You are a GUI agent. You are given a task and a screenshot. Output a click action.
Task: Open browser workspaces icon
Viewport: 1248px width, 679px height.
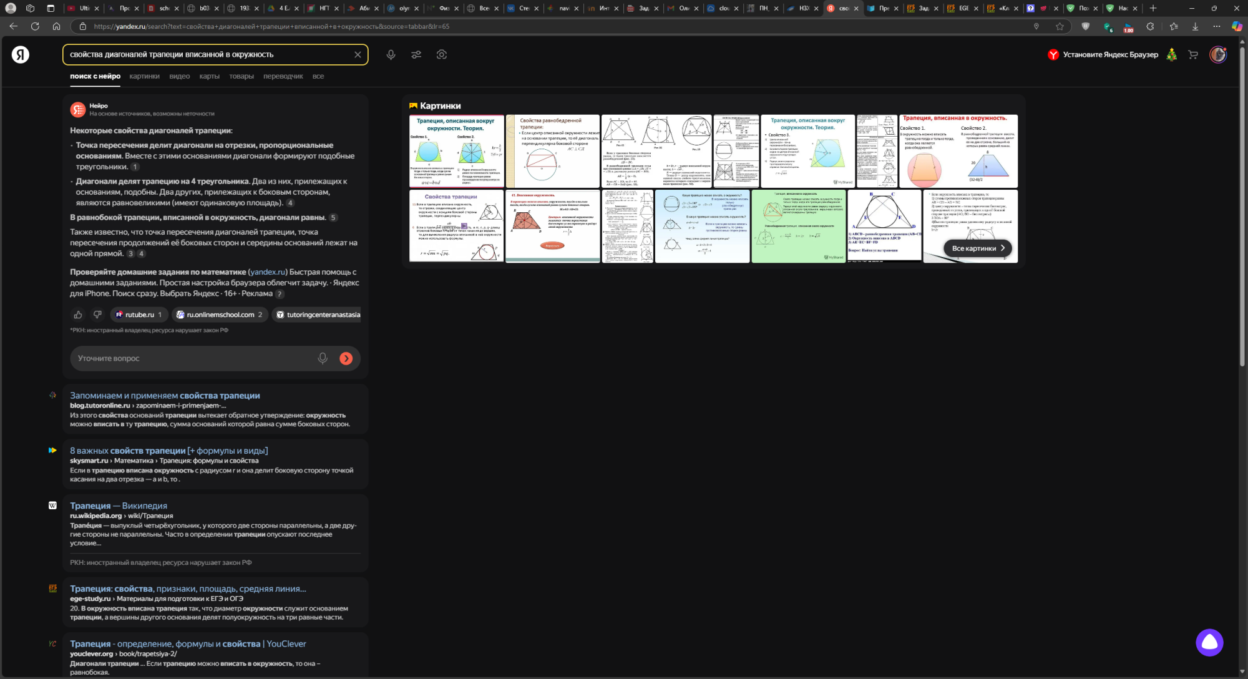(x=30, y=8)
